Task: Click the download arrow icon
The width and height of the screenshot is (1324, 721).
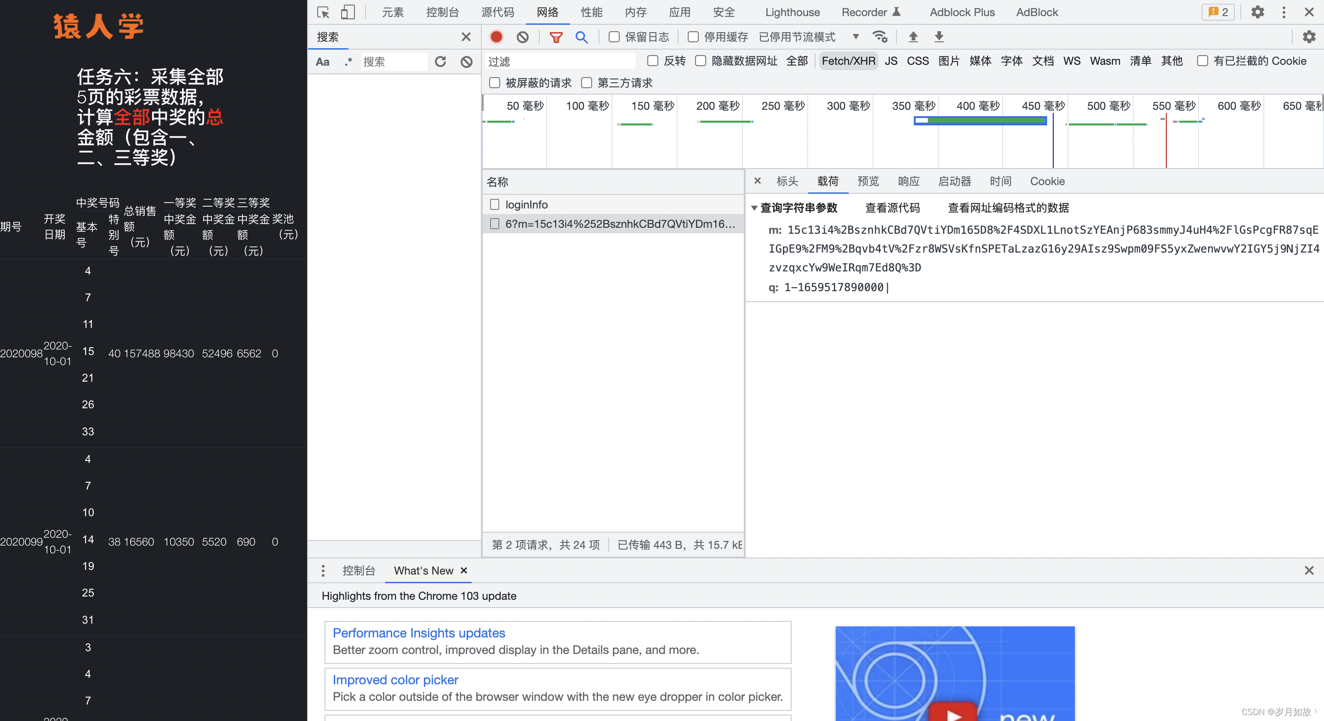Action: point(938,36)
